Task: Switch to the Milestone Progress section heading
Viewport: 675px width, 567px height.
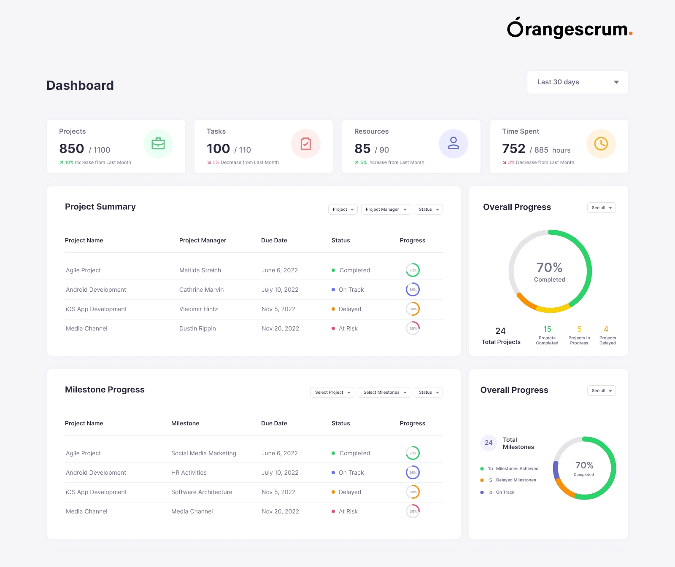Action: click(105, 389)
